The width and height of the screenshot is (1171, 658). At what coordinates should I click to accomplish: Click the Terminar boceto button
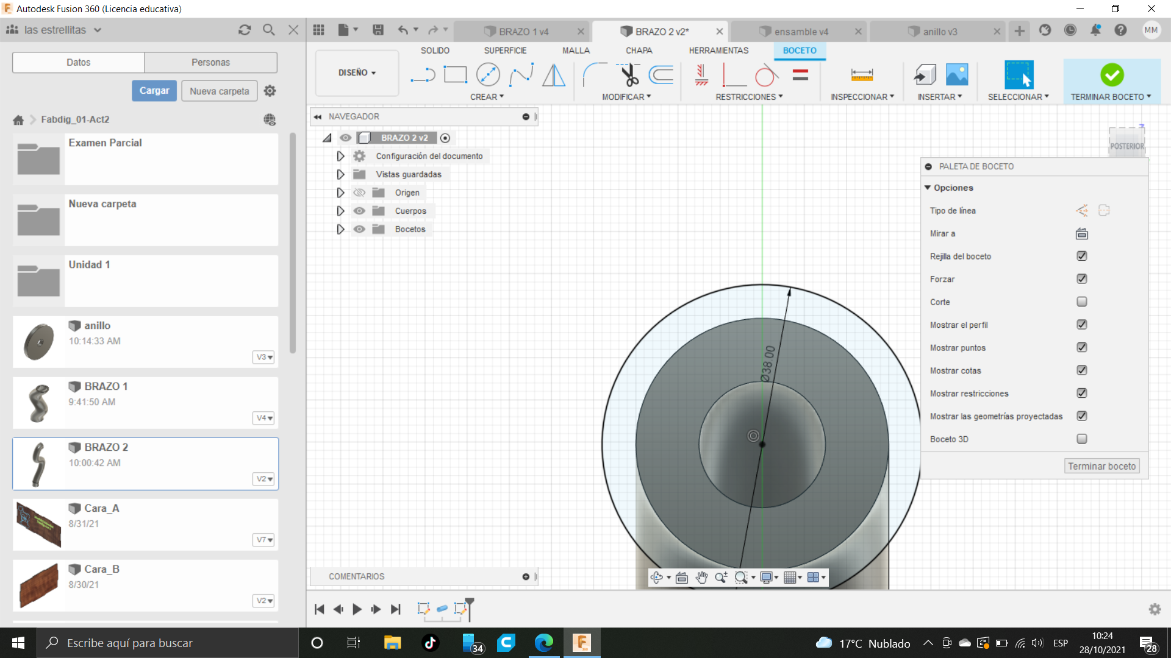(x=1101, y=466)
